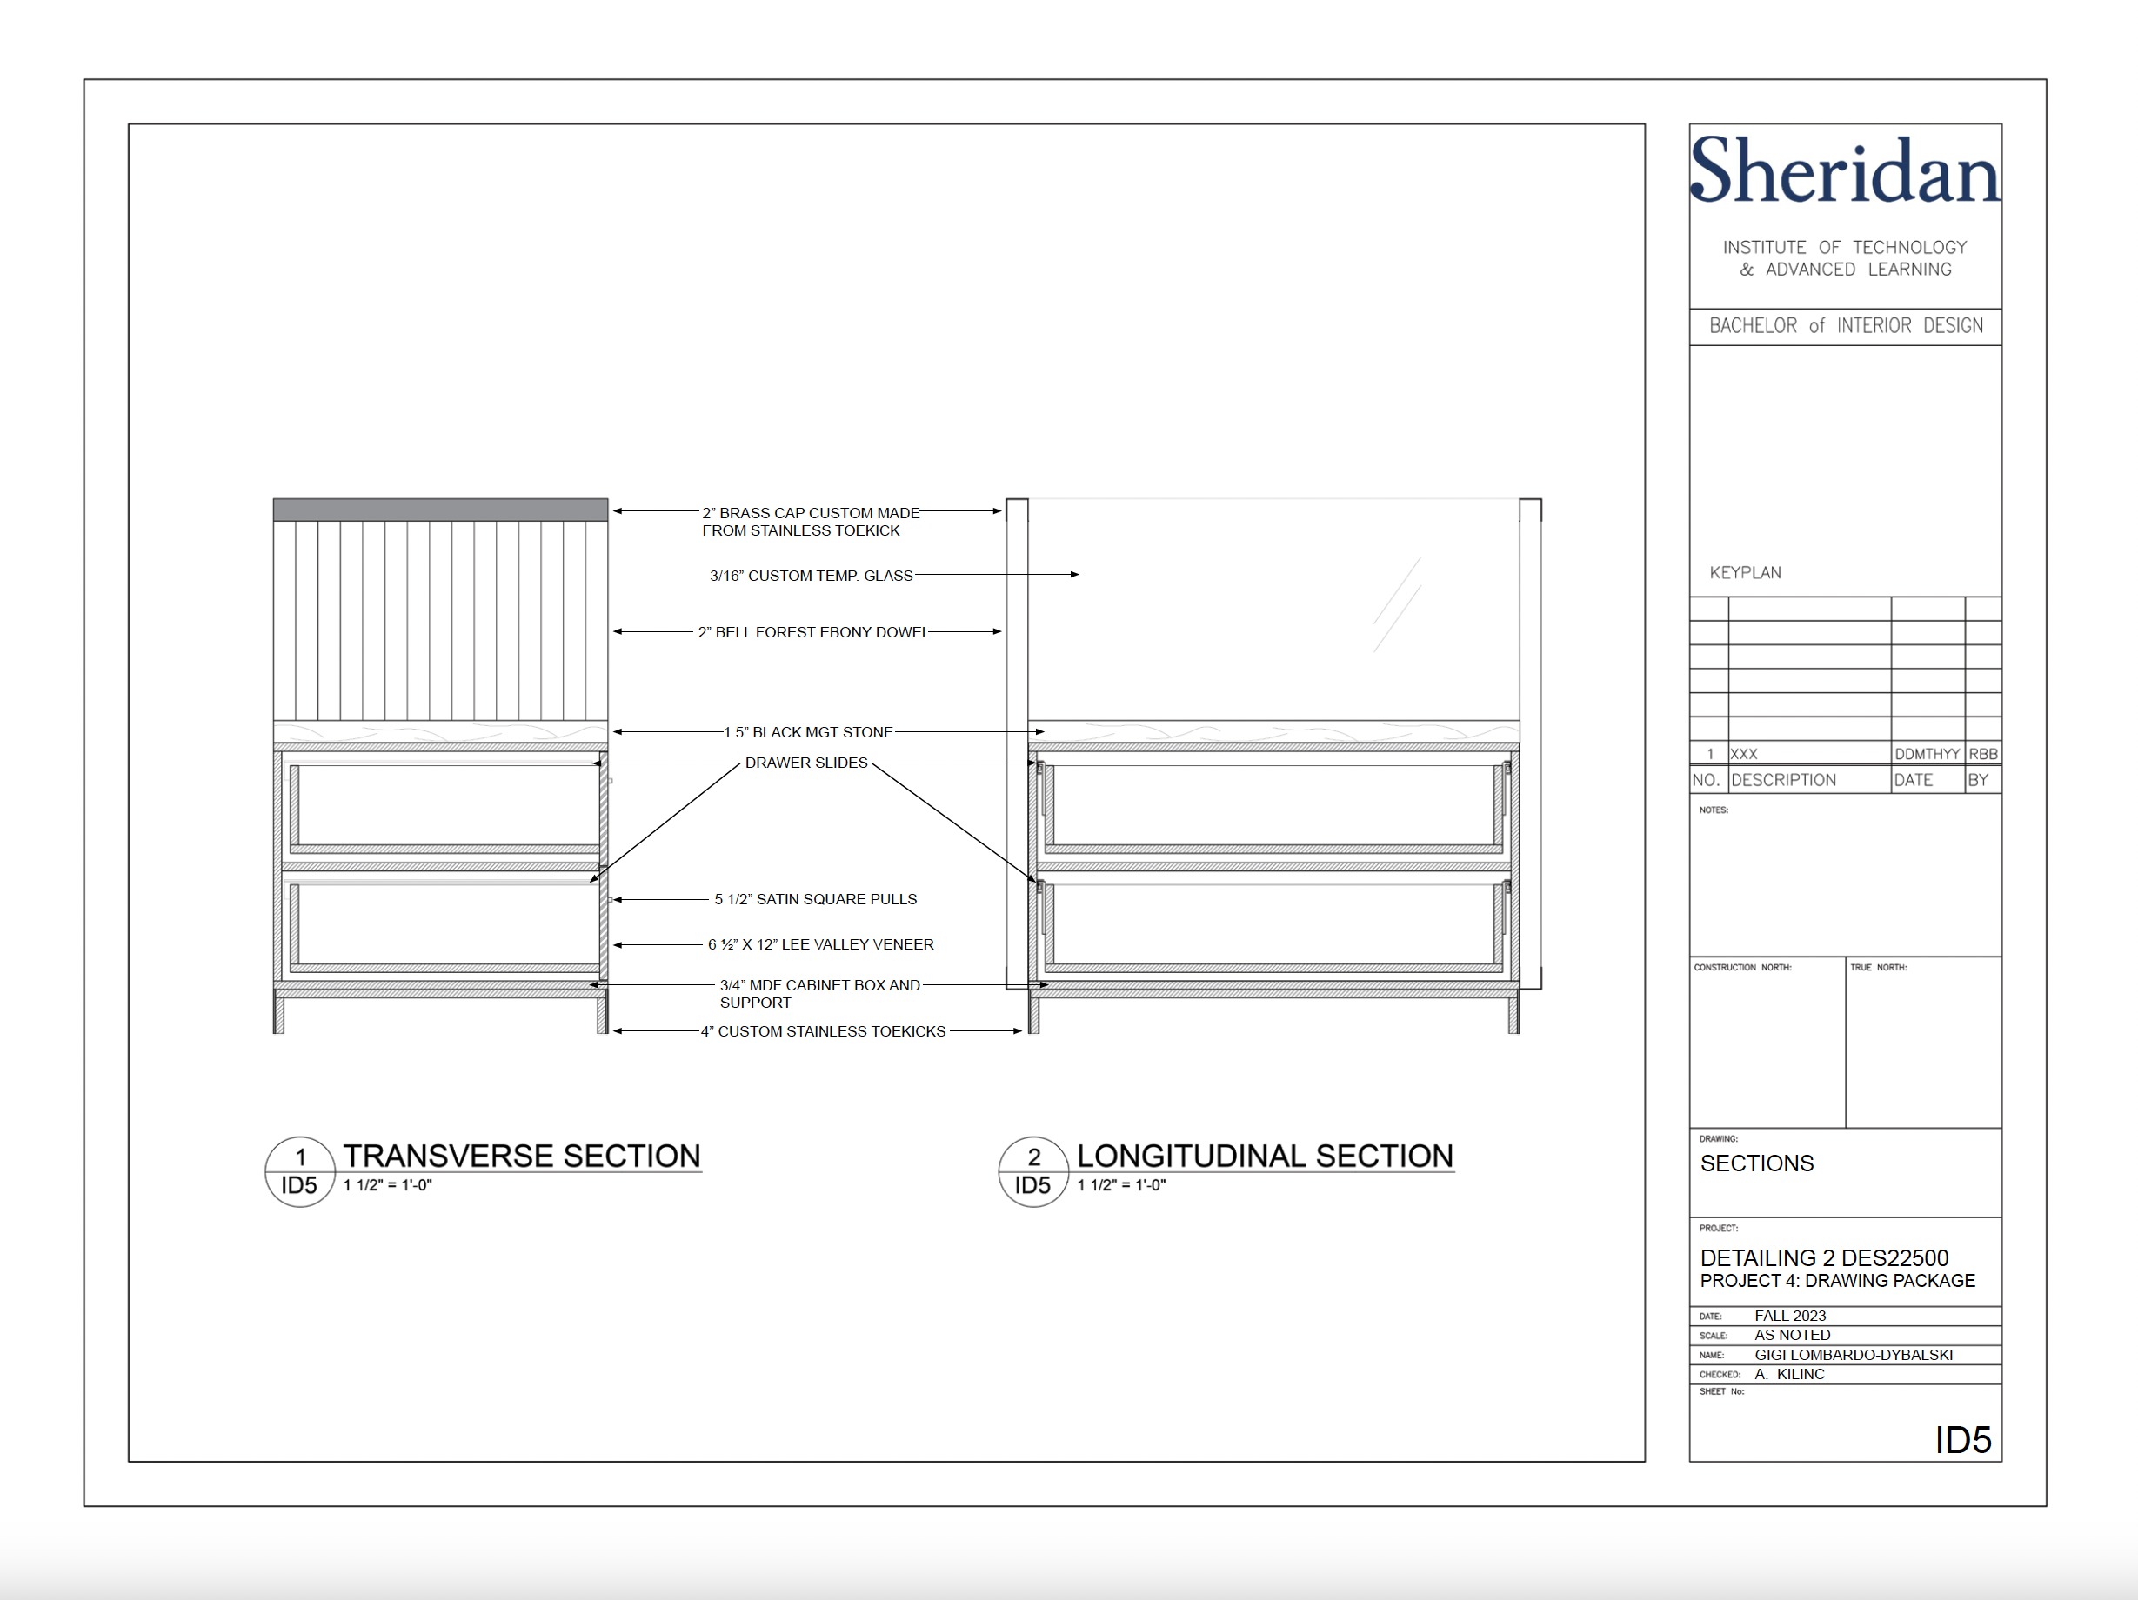
Task: Select the 5 1/2" SATIN SQUARE PULLS note
Action: click(815, 898)
